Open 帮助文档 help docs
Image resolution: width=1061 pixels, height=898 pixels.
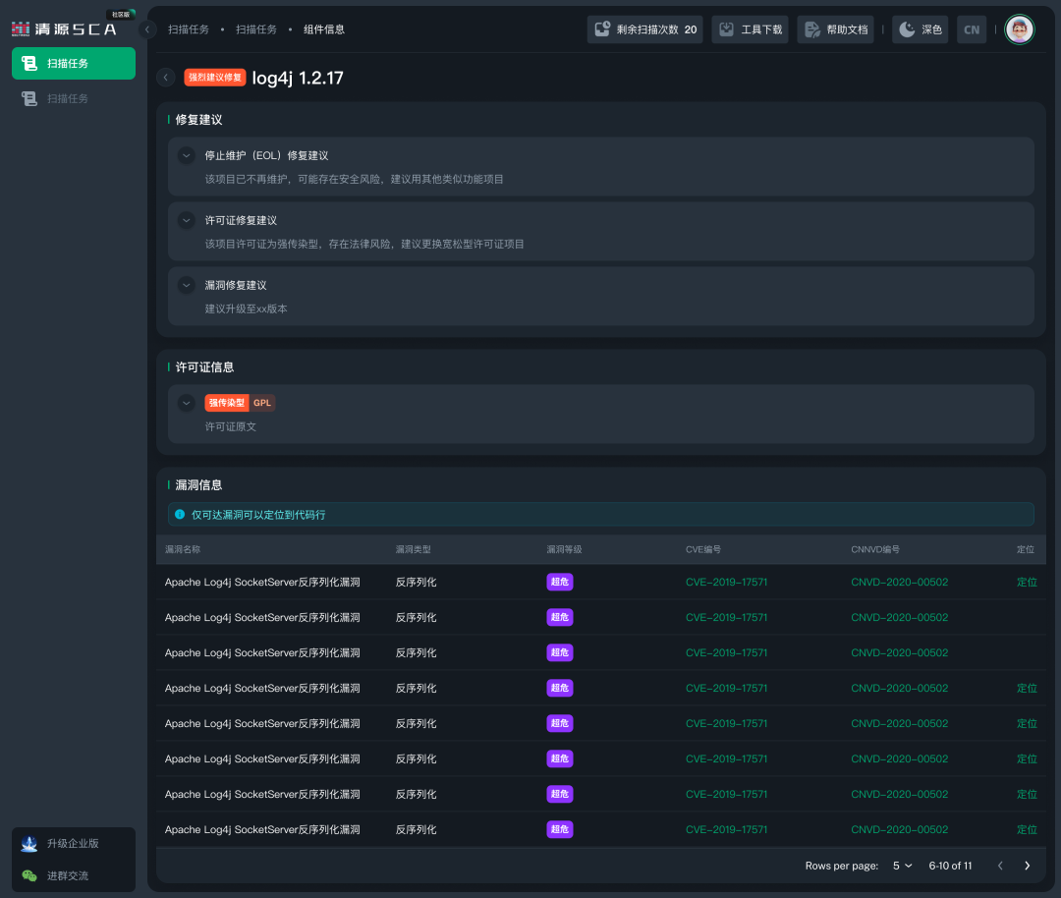(836, 29)
